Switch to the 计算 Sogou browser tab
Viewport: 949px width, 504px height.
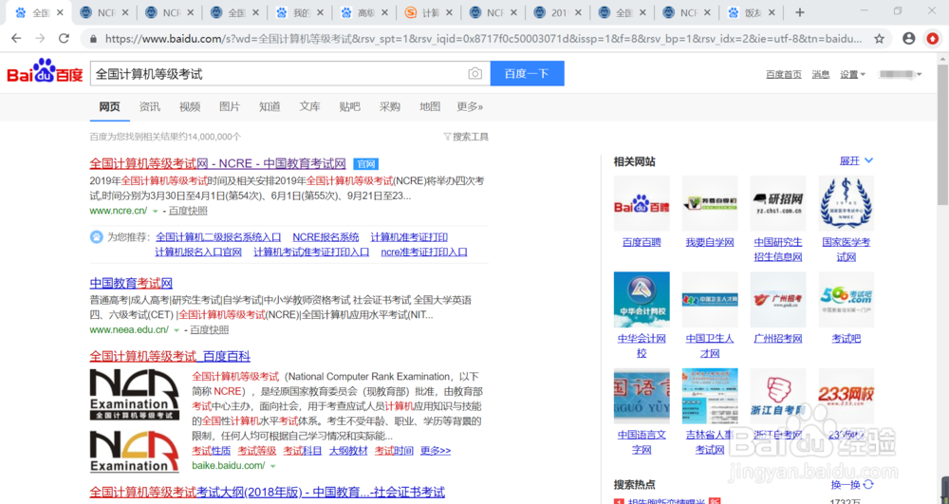click(429, 12)
